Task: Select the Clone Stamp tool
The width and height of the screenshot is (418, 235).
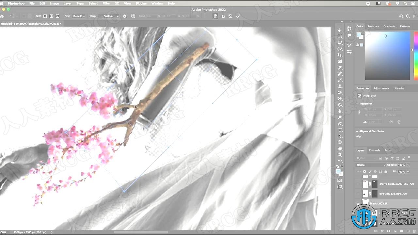Action: pos(340,86)
